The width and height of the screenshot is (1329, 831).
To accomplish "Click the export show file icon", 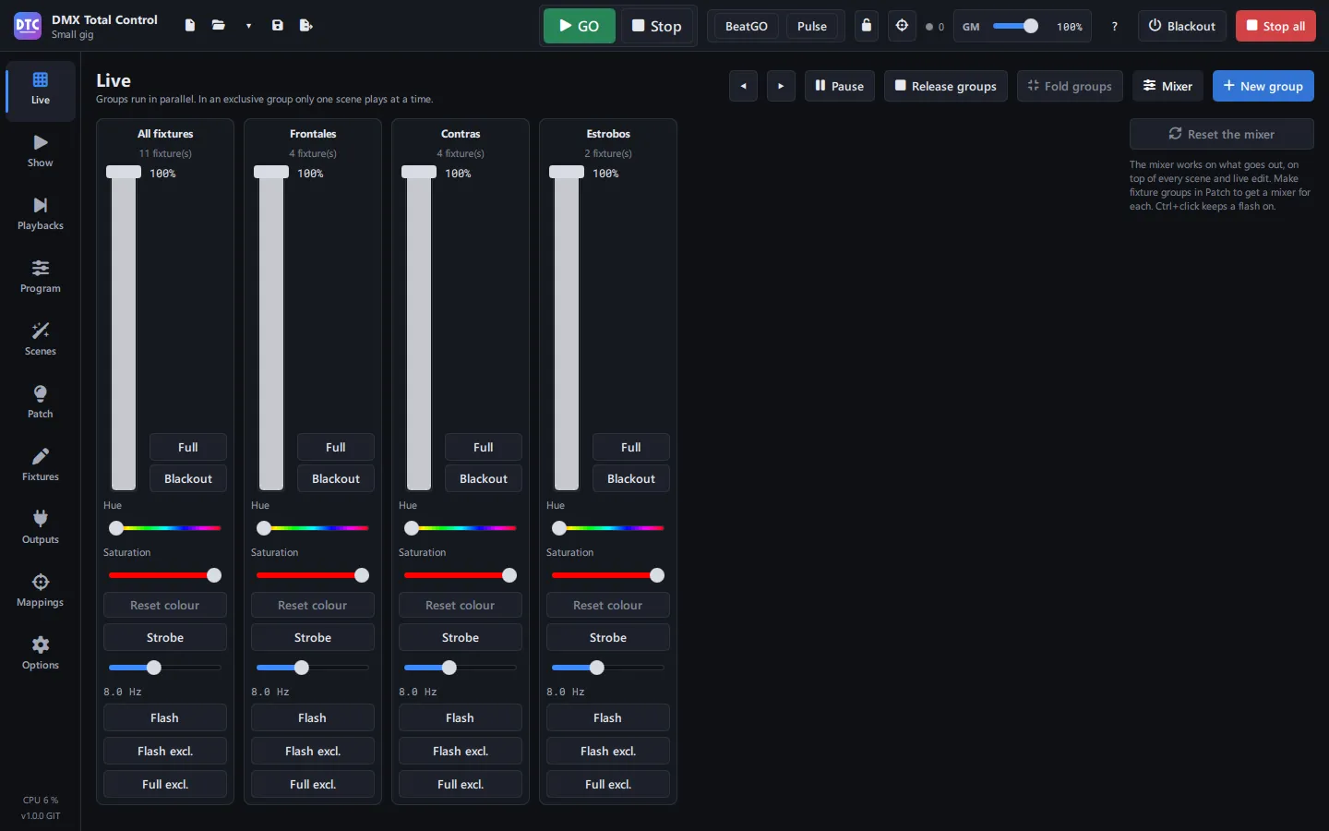I will pyautogui.click(x=306, y=26).
